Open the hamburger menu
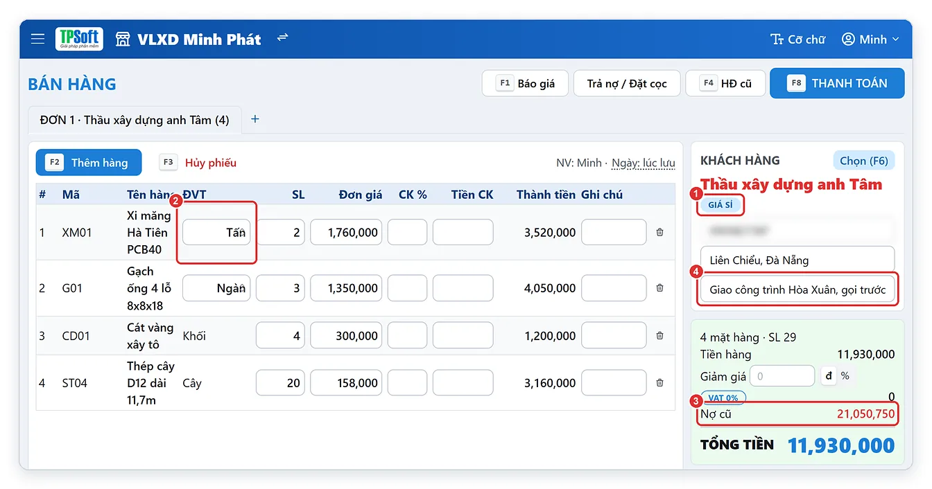The width and height of the screenshot is (932, 489). pos(37,39)
